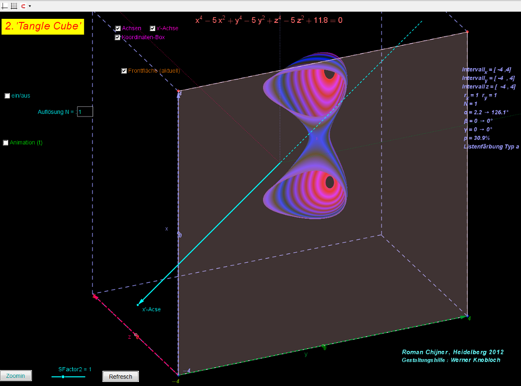Viewport: 521px width, 386px height.
Task: Uncheck the Achsen checkbox
Action: click(118, 28)
